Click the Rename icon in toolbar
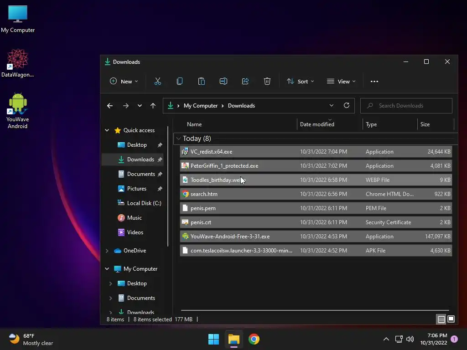467x350 pixels. click(x=223, y=81)
